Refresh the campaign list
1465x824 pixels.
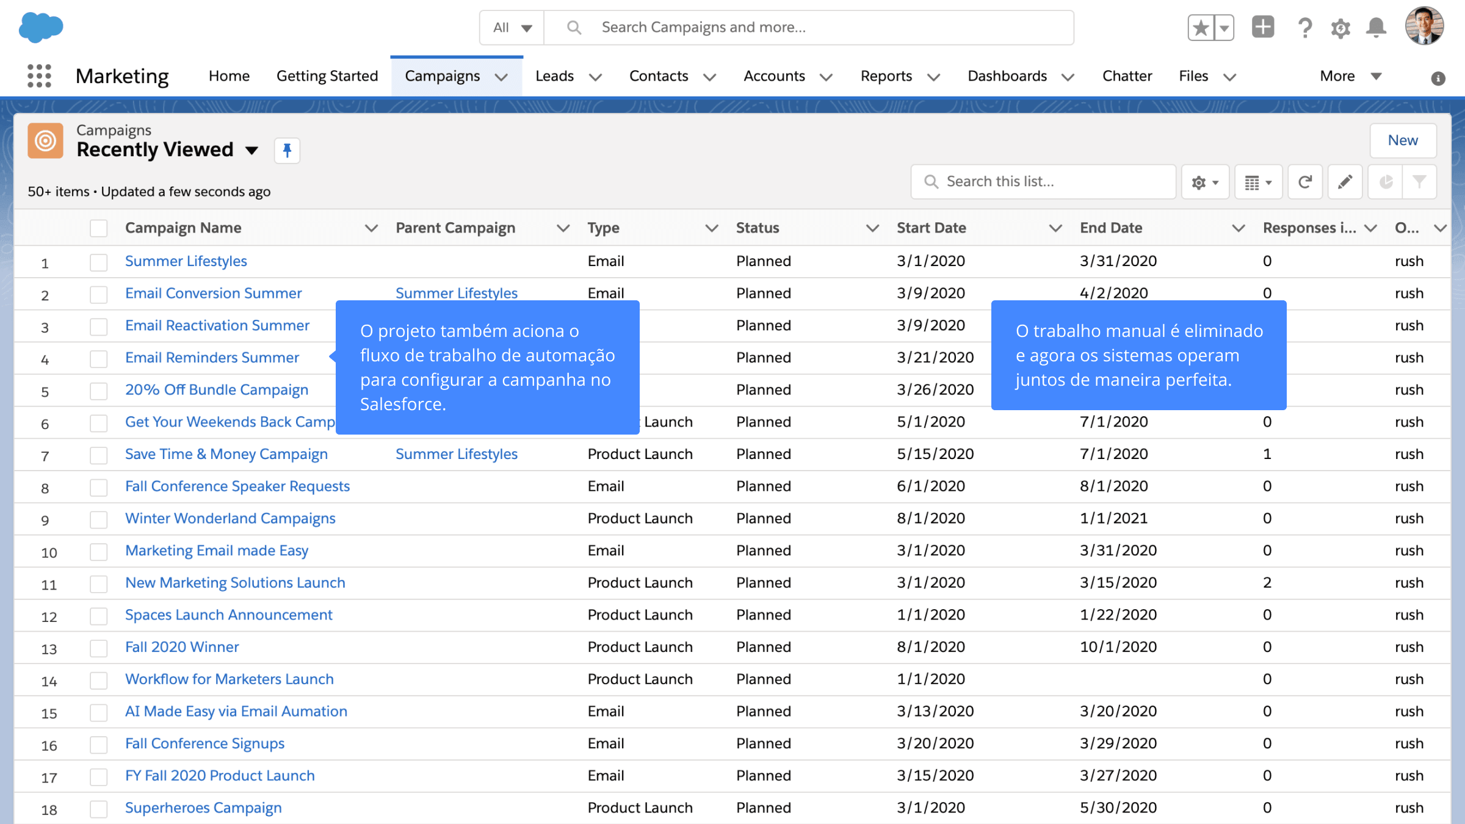click(1305, 182)
